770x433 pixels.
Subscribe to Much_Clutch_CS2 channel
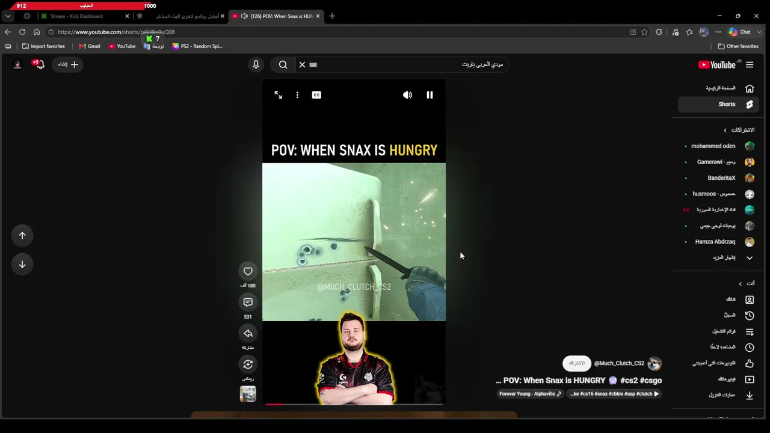pos(576,363)
